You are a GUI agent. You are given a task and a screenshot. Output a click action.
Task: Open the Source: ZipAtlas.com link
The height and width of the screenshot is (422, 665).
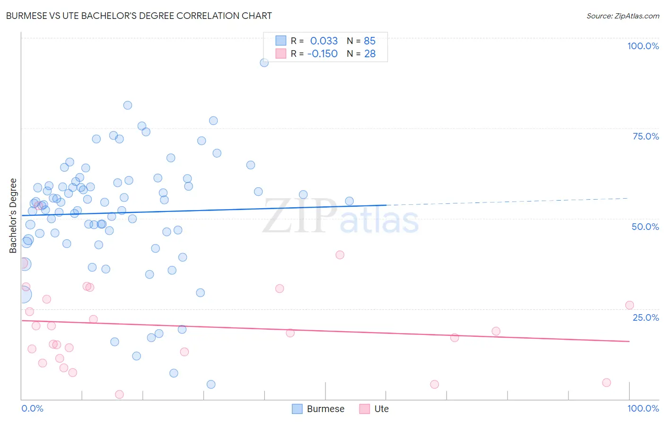622,16
